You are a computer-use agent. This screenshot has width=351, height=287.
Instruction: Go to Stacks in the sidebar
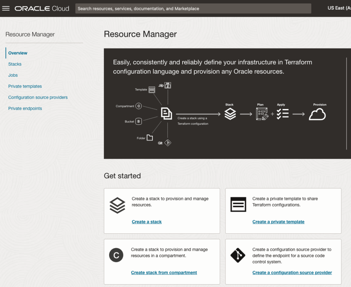15,64
